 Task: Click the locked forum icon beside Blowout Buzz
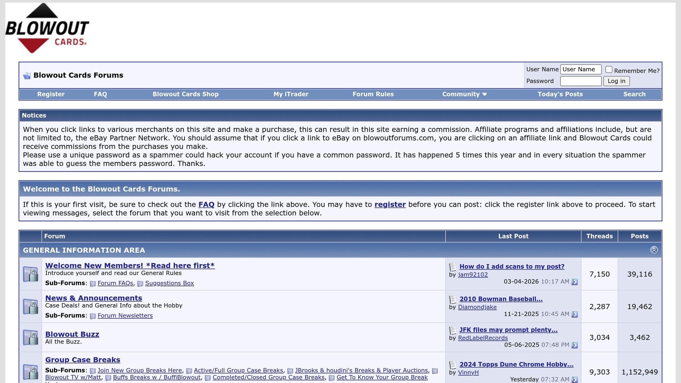click(31, 337)
